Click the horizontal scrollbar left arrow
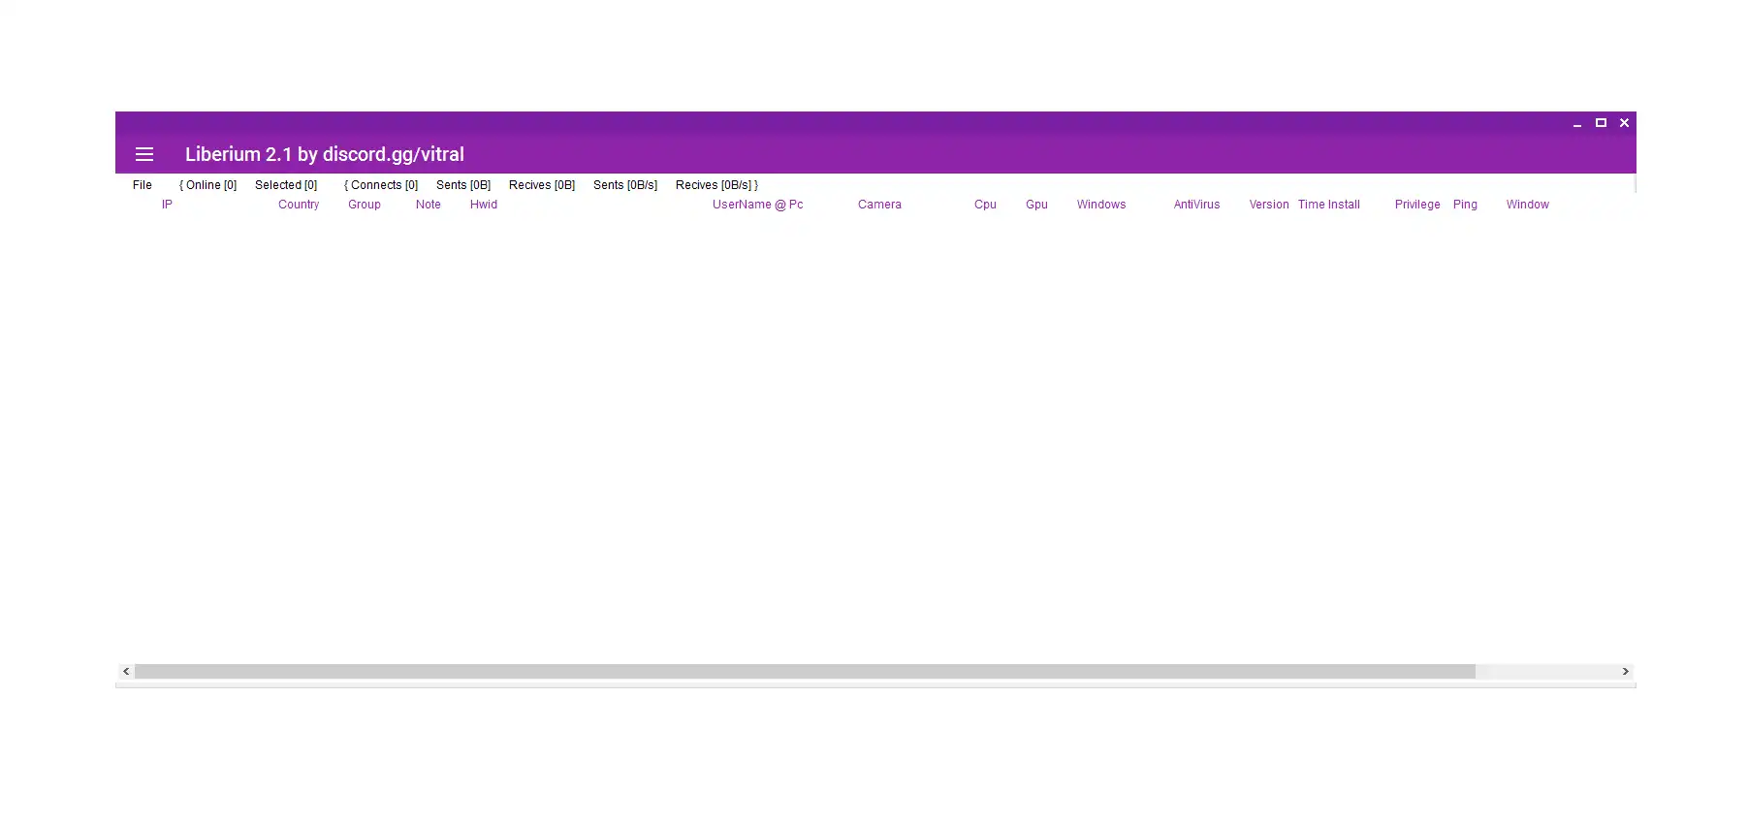 click(126, 672)
